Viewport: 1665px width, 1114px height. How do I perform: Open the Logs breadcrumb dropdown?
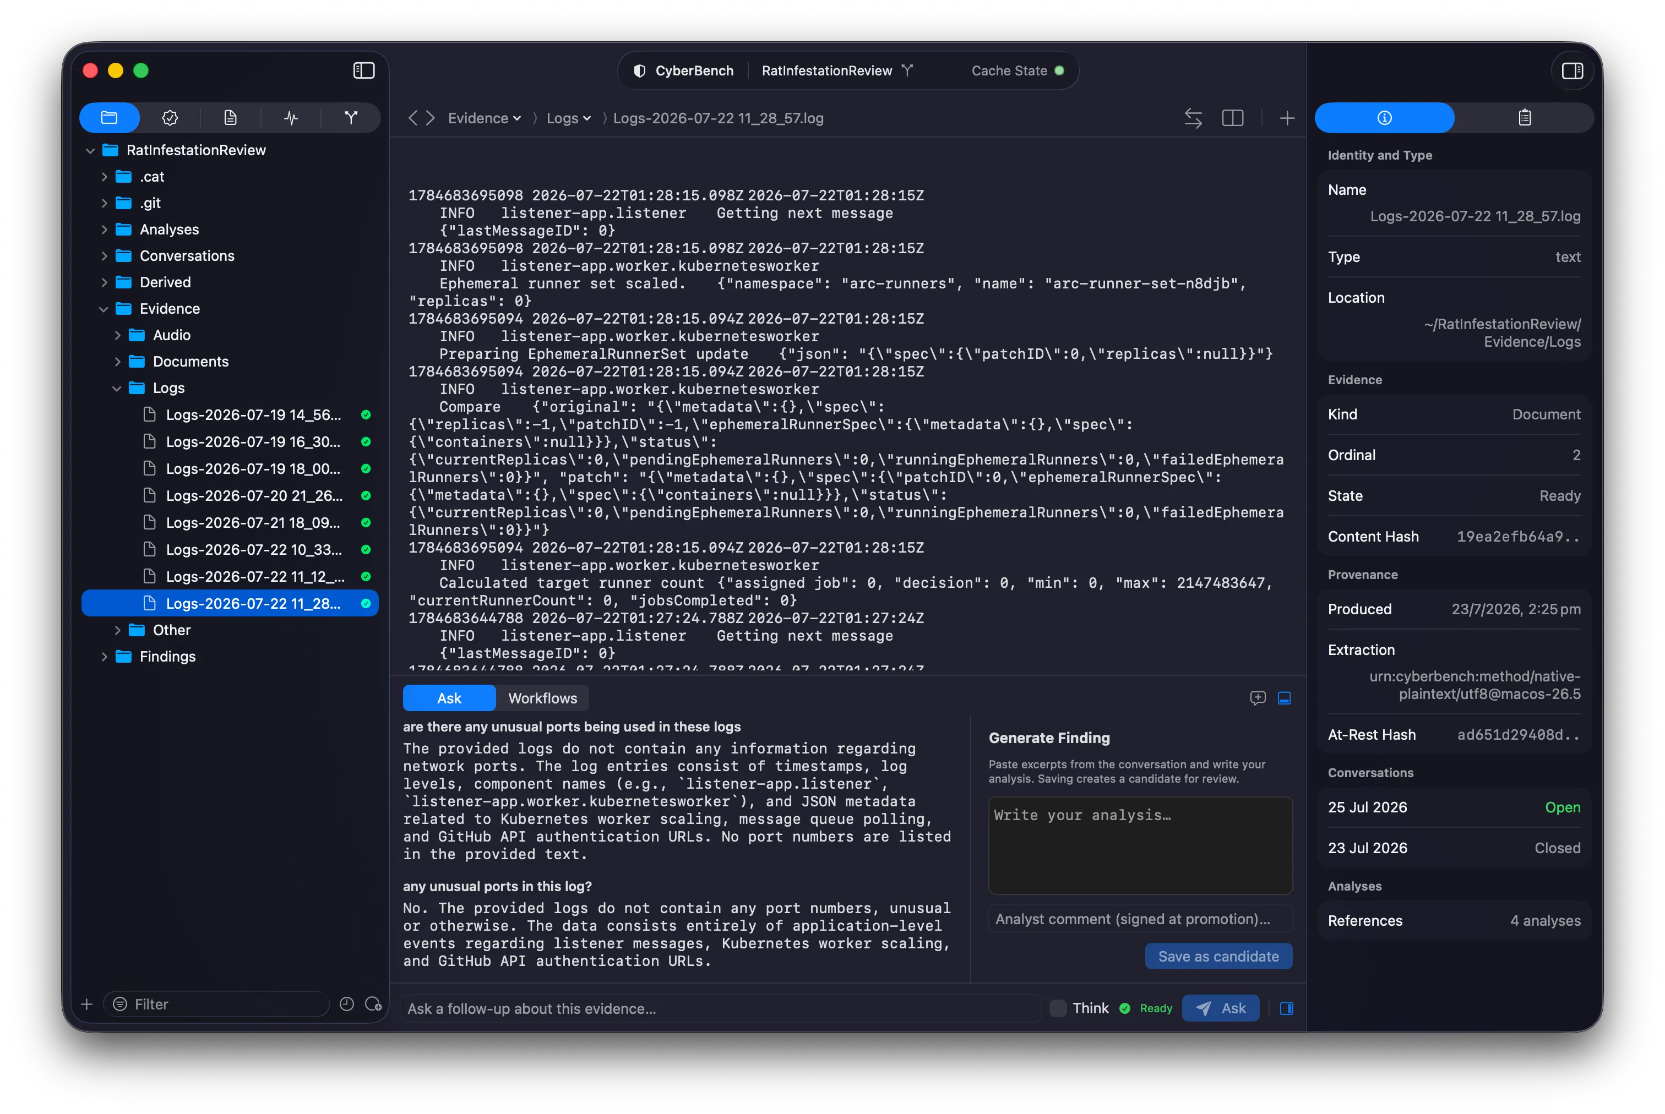pos(569,118)
